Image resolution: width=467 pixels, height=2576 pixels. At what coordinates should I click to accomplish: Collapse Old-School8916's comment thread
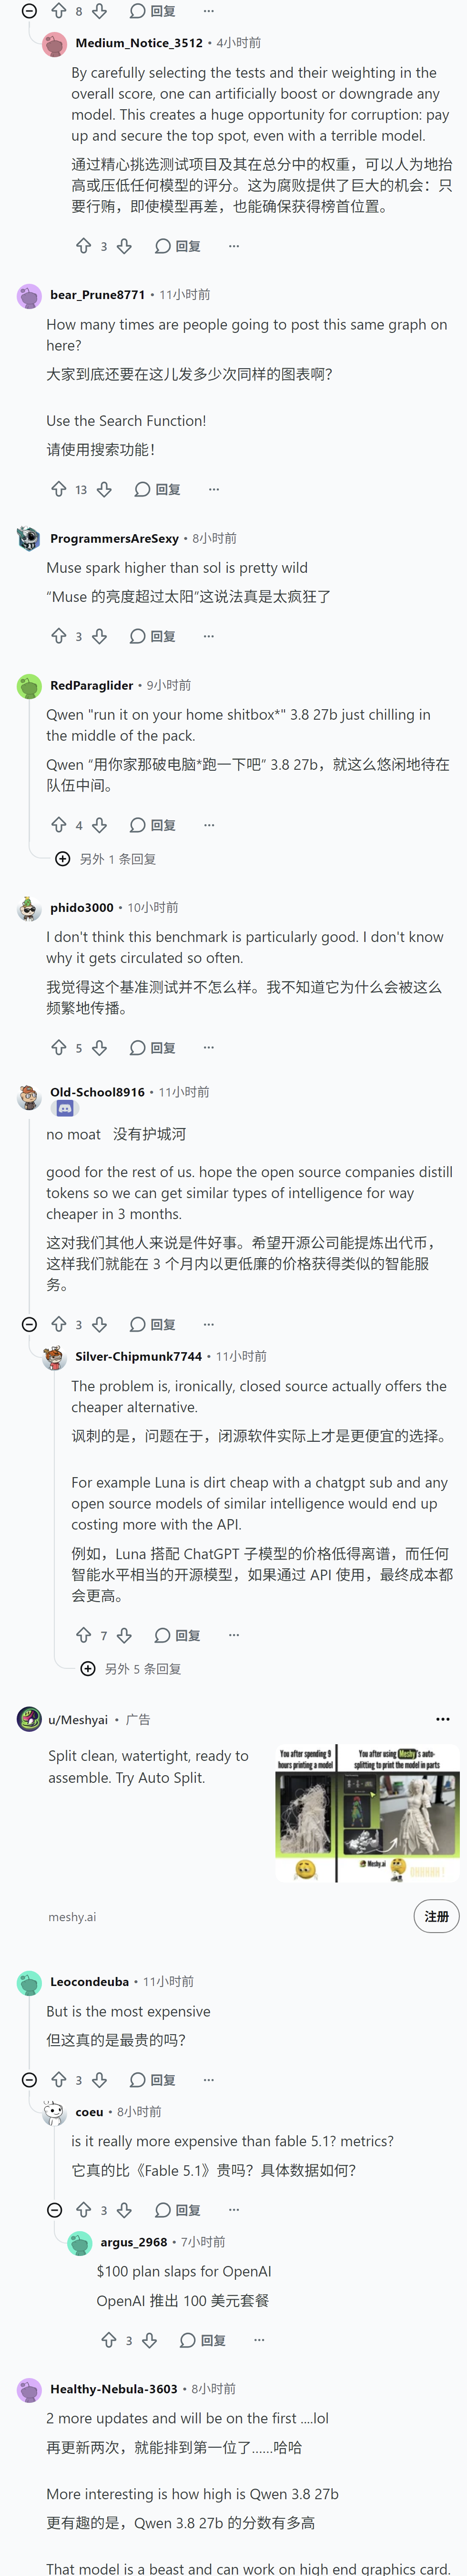coord(29,1324)
